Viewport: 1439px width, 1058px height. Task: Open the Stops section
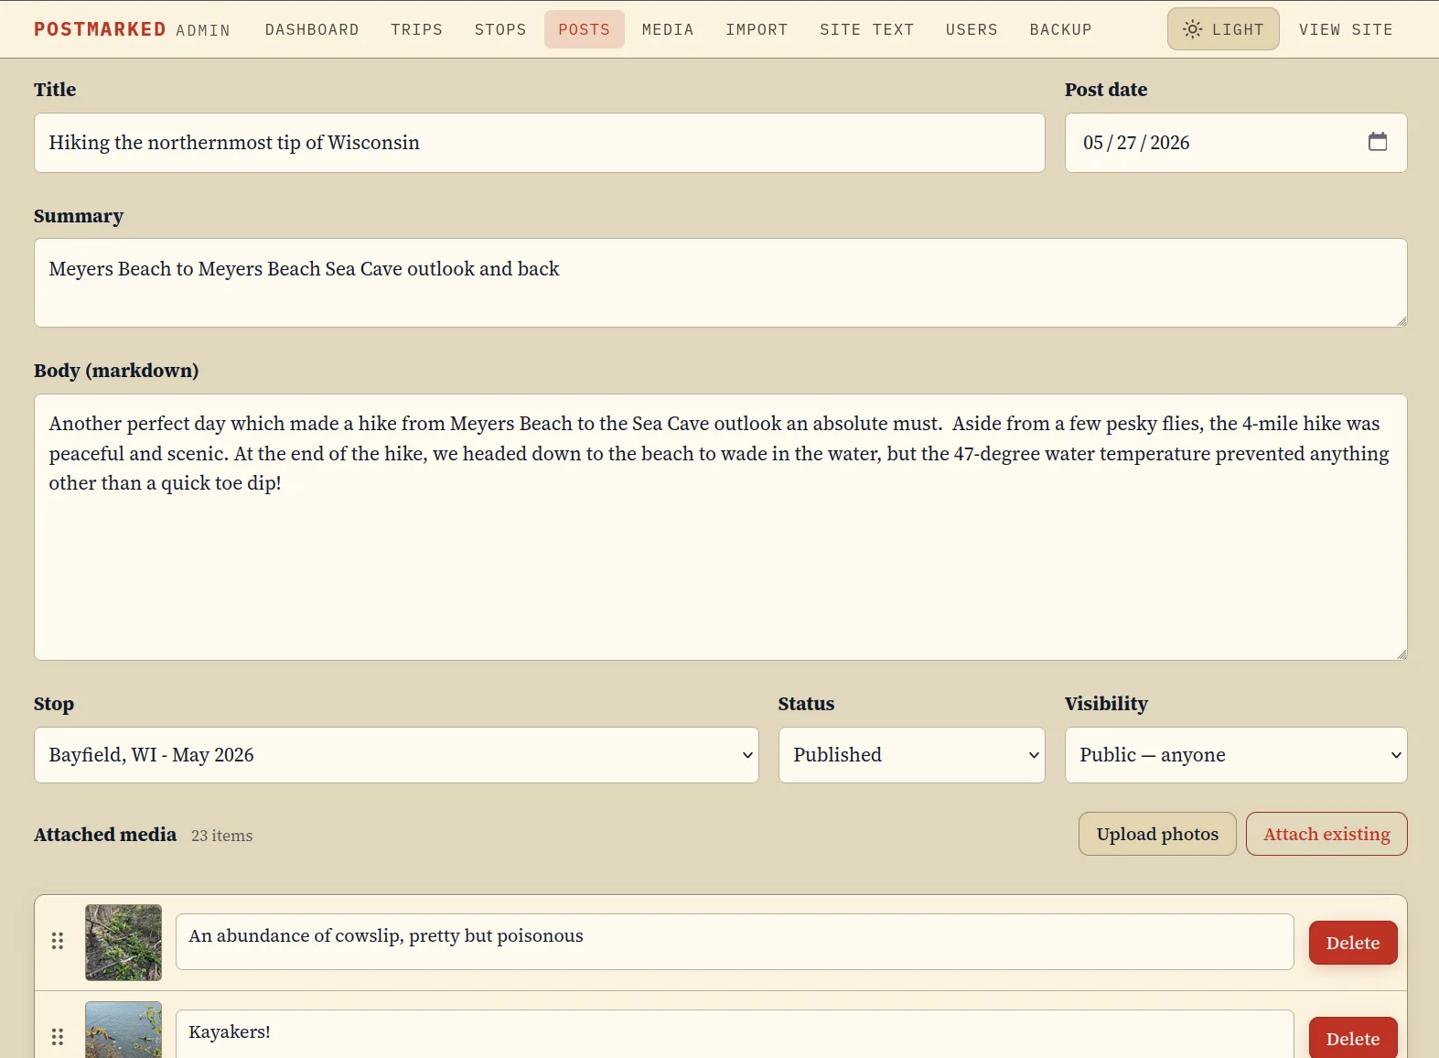[500, 29]
